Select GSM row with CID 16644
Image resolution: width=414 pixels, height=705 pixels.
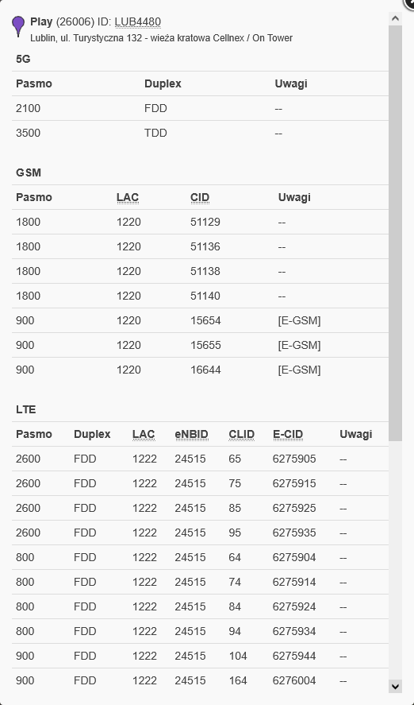point(200,370)
